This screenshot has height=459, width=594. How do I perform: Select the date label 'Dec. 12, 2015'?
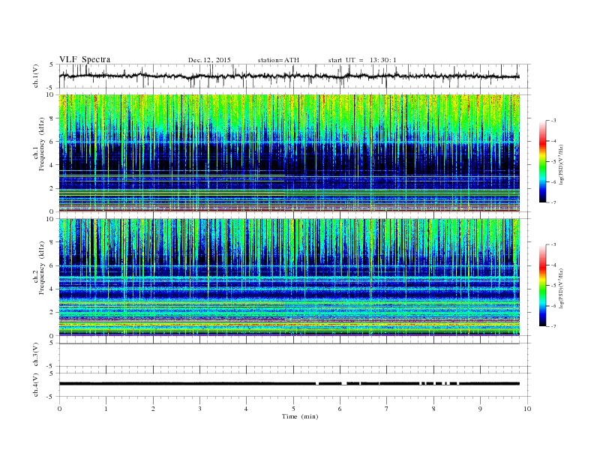[209, 60]
